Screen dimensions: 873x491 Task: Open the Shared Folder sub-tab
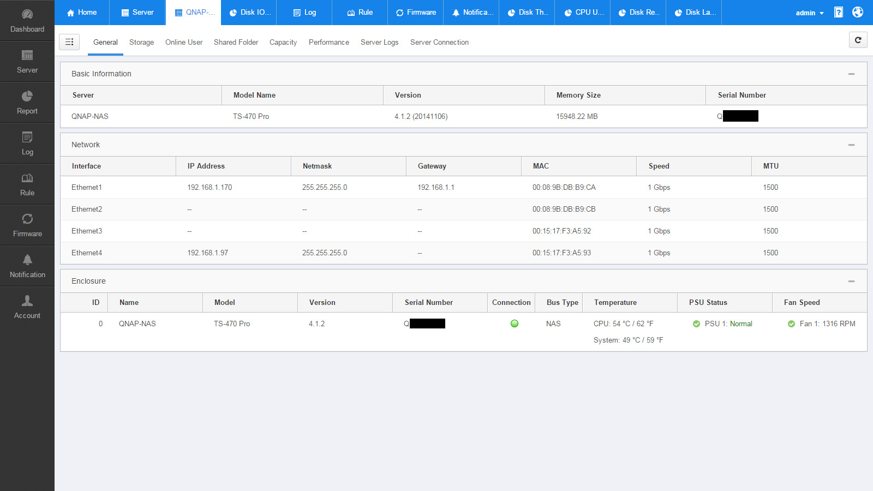pos(236,42)
